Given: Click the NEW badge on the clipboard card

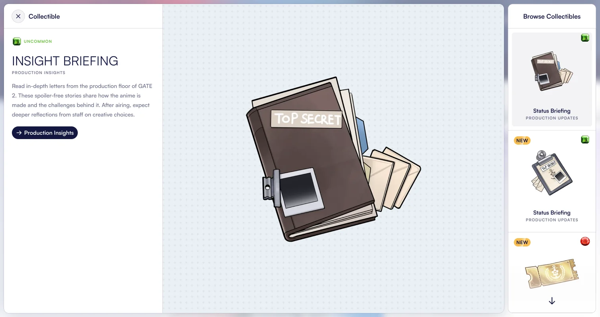Looking at the screenshot, I should [x=522, y=140].
